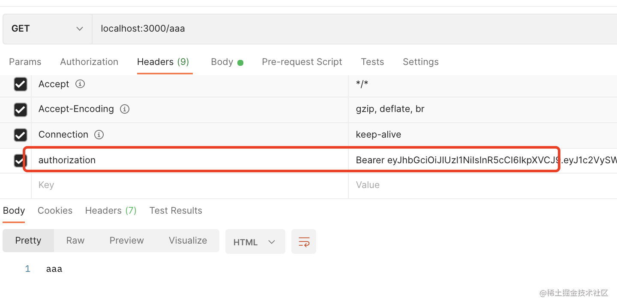This screenshot has height=306, width=617.
Task: Open the request Settings tab
Action: click(421, 62)
